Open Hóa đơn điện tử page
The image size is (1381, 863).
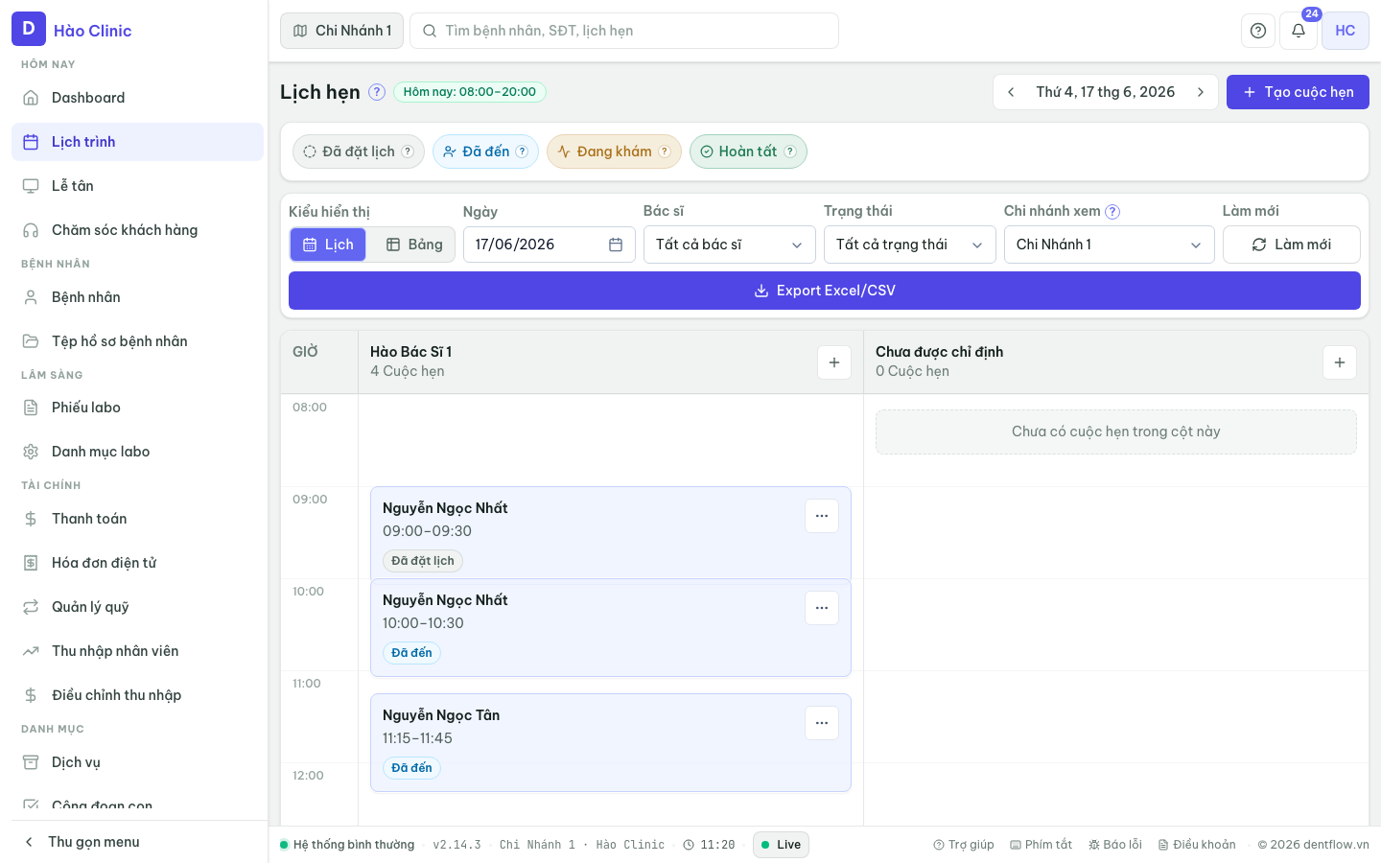[137, 563]
